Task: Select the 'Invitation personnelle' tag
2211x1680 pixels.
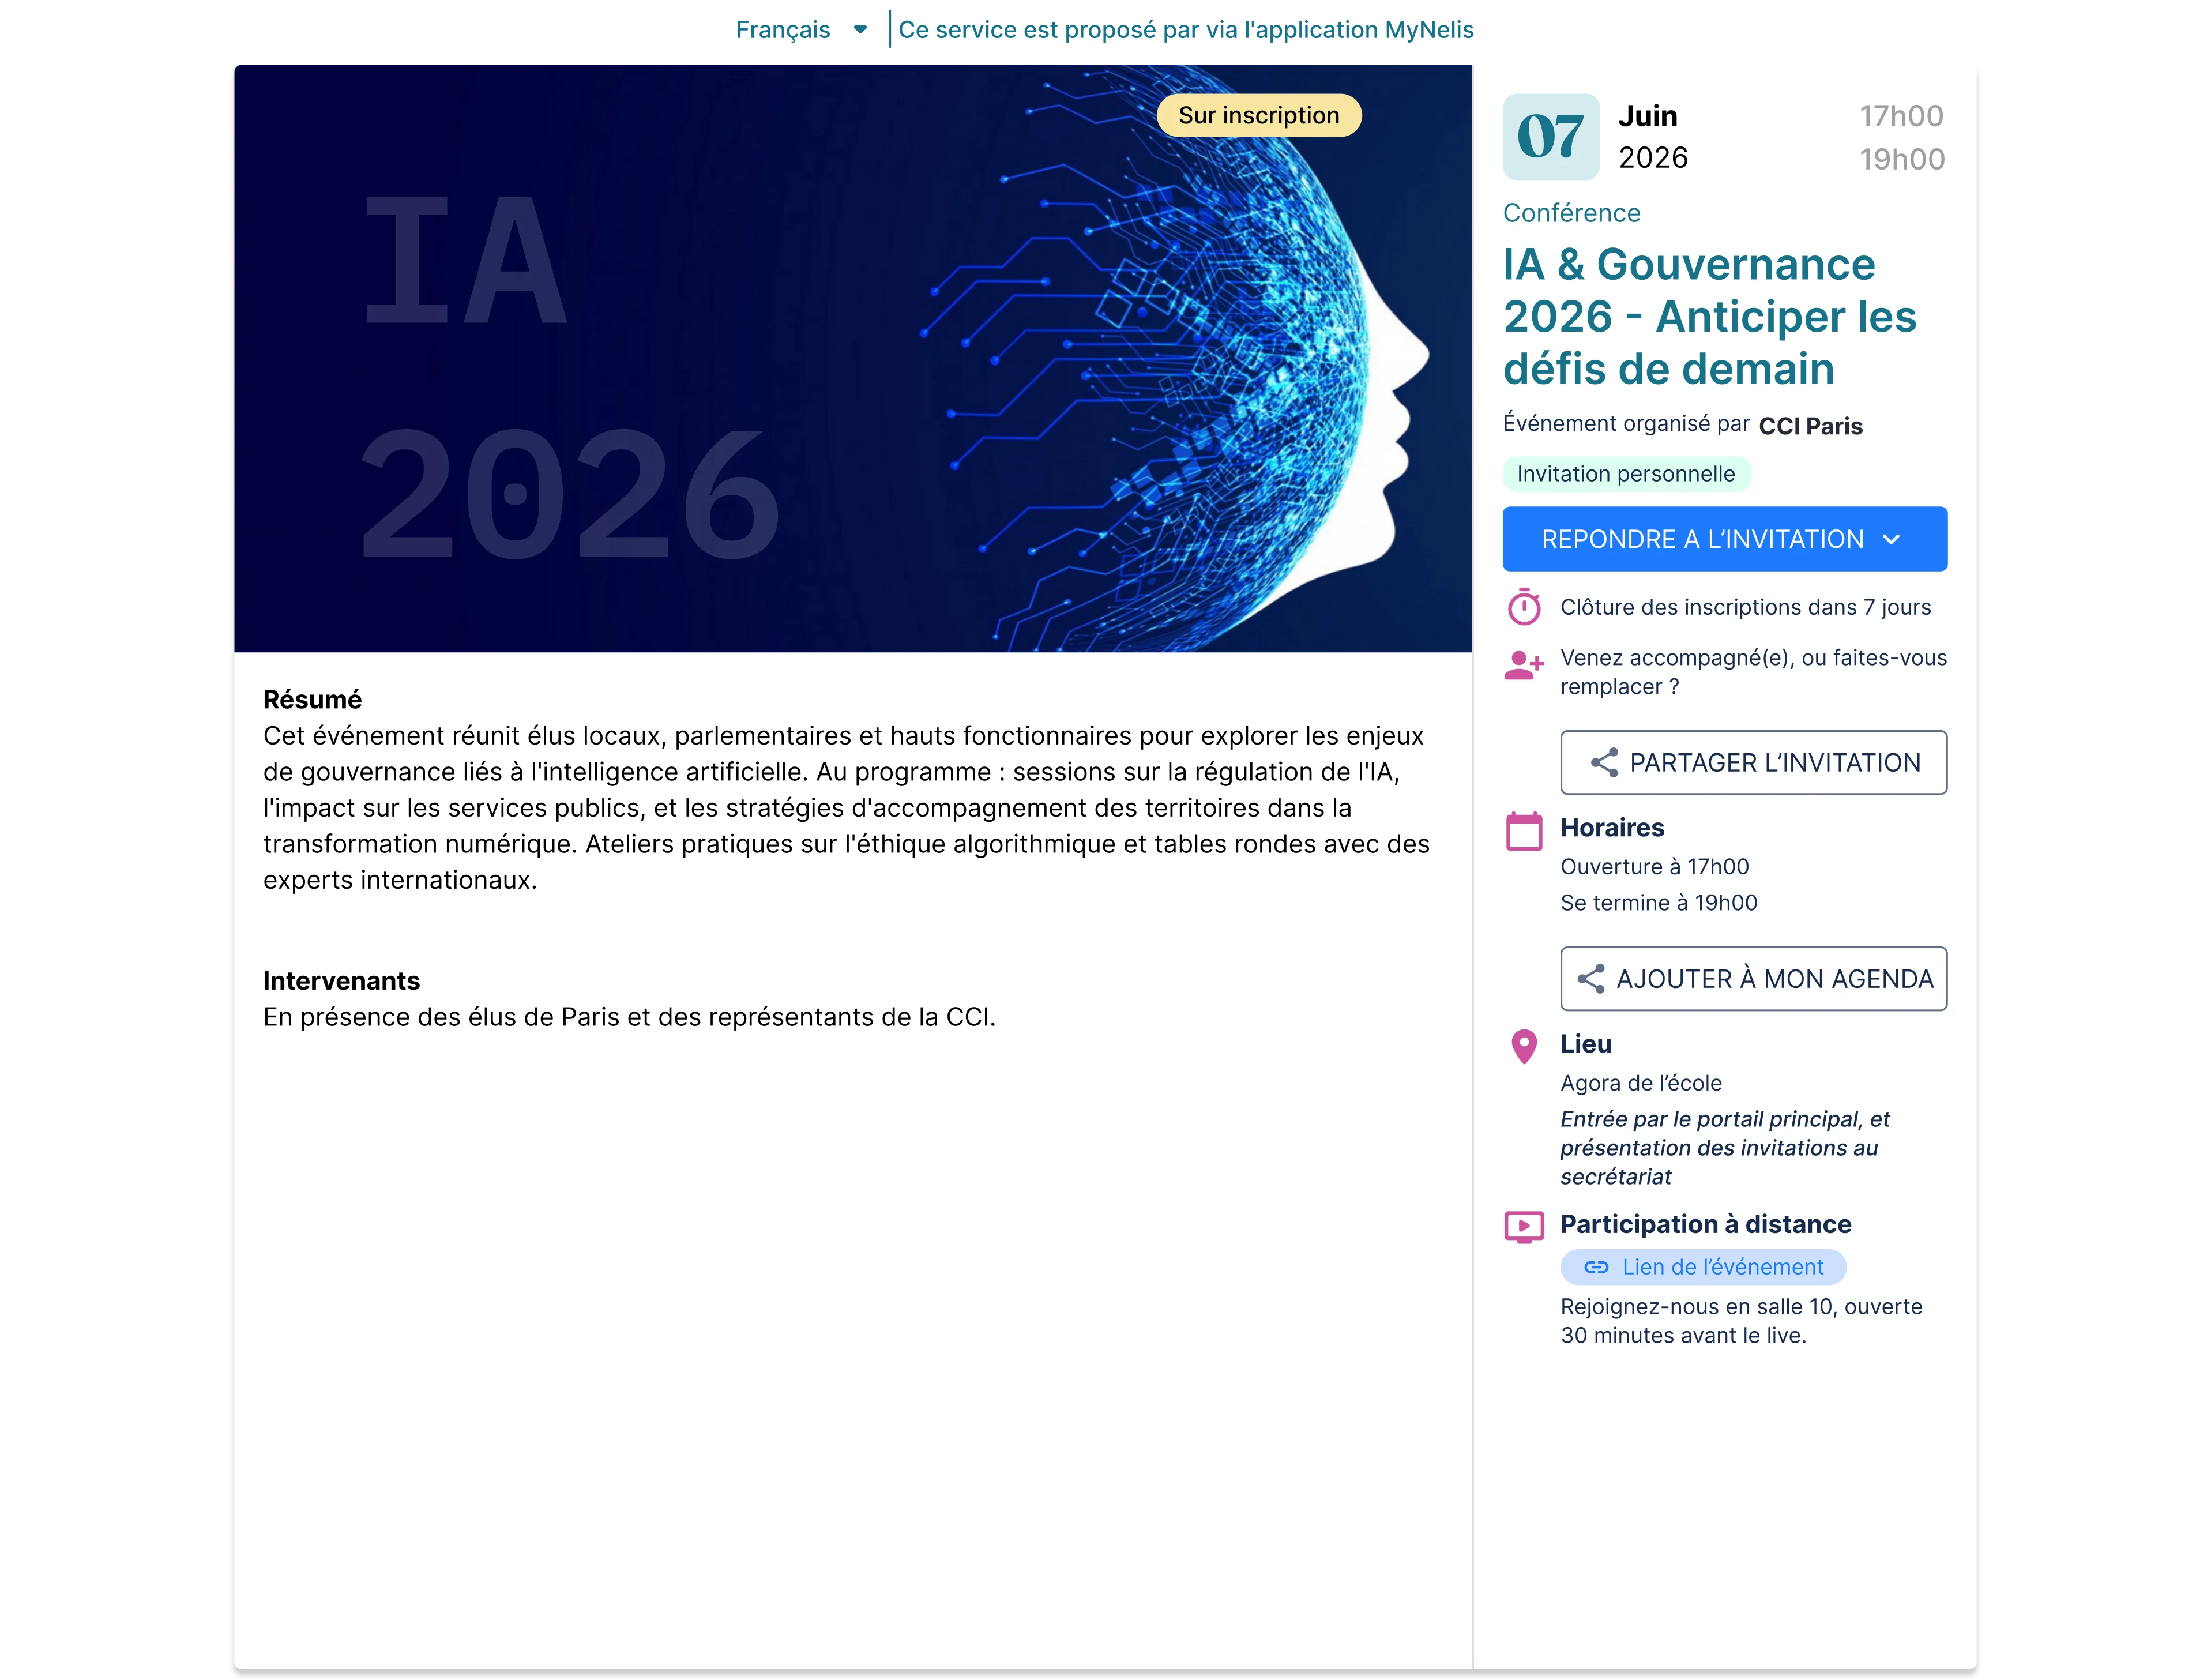Action: pos(1626,473)
